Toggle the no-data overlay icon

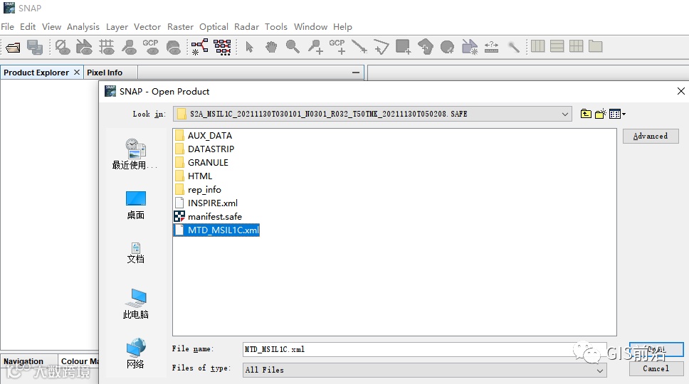pyautogui.click(x=63, y=47)
